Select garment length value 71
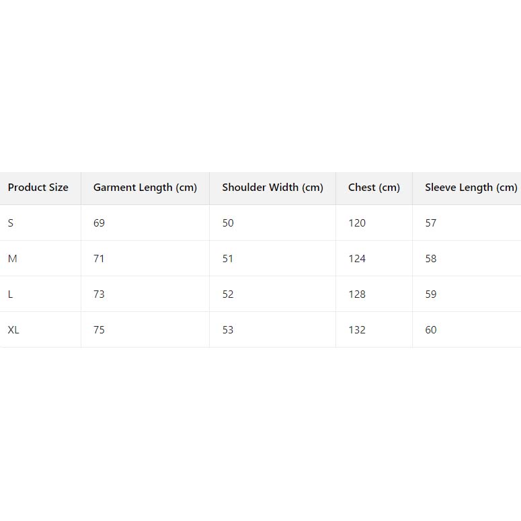The height and width of the screenshot is (521, 521). [99, 259]
